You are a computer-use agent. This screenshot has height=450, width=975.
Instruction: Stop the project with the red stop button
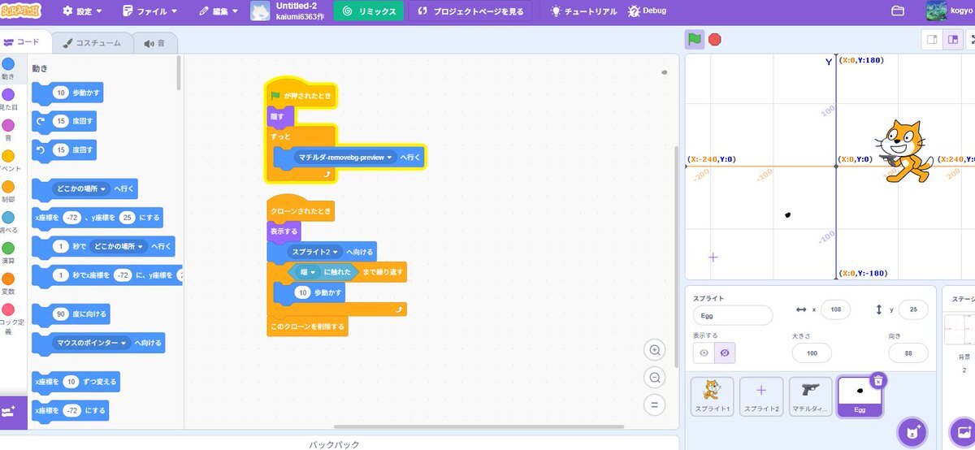[715, 39]
